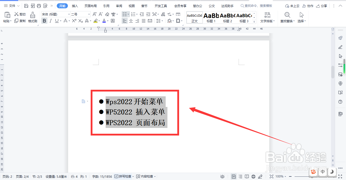Toggle Italic formatting

click(51, 21)
